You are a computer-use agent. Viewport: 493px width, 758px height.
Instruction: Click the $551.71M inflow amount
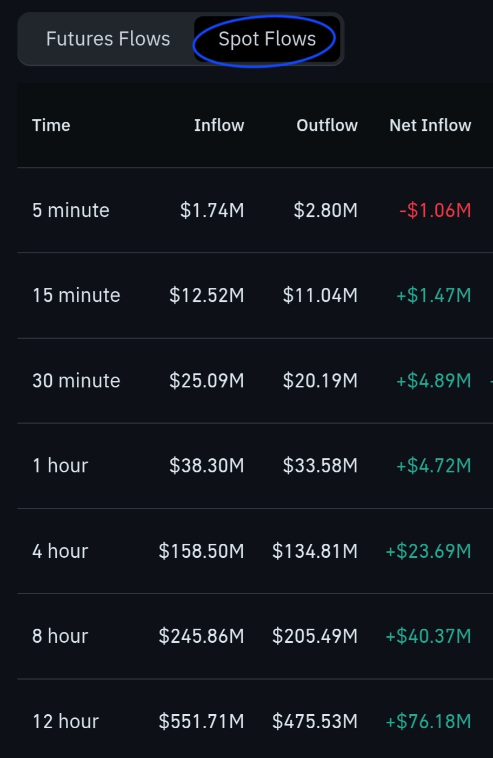coord(201,721)
